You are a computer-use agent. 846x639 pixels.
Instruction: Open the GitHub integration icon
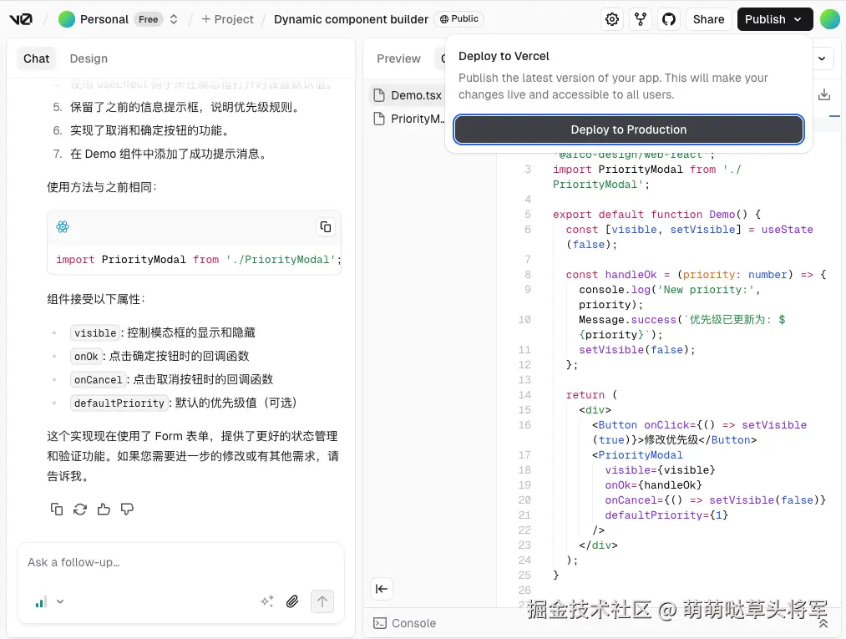tap(668, 18)
